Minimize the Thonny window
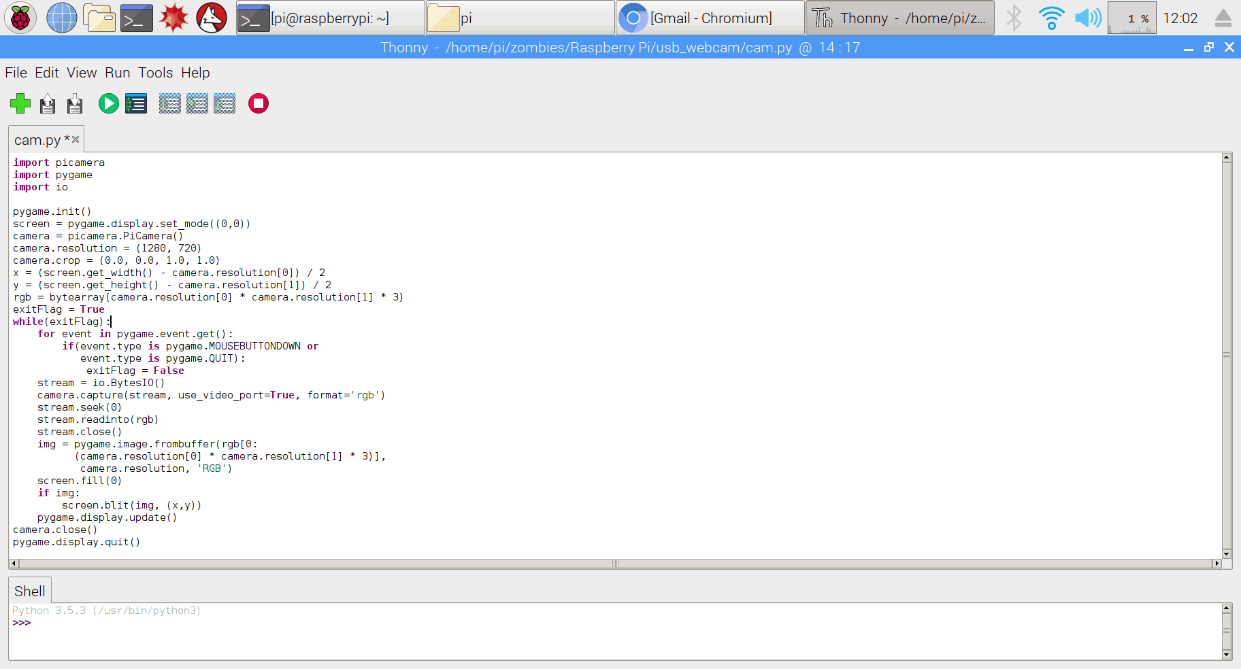 (1189, 48)
